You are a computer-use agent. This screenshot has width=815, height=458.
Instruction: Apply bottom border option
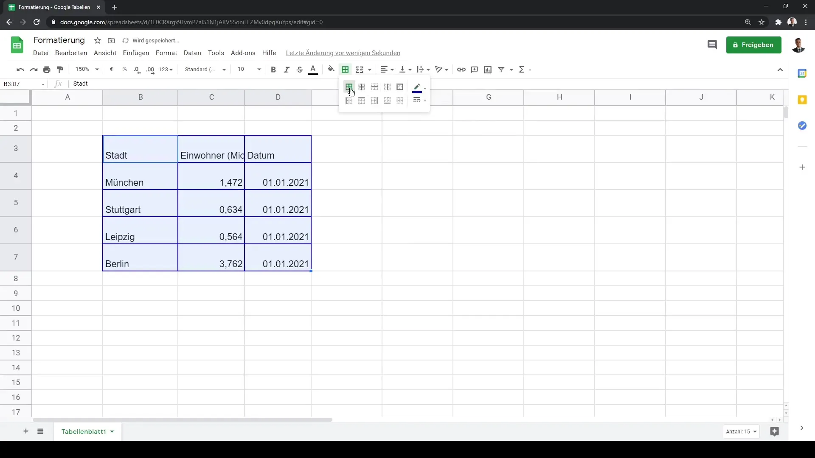387,101
